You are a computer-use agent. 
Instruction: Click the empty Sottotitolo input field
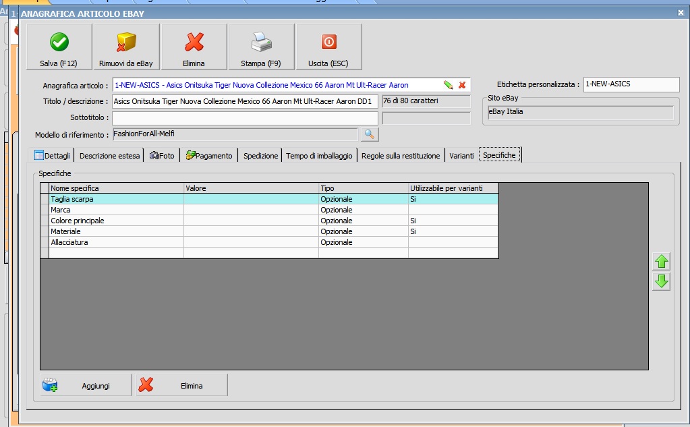(245, 118)
